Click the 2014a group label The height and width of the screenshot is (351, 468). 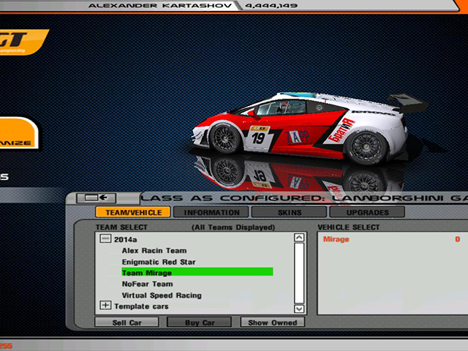[125, 239]
